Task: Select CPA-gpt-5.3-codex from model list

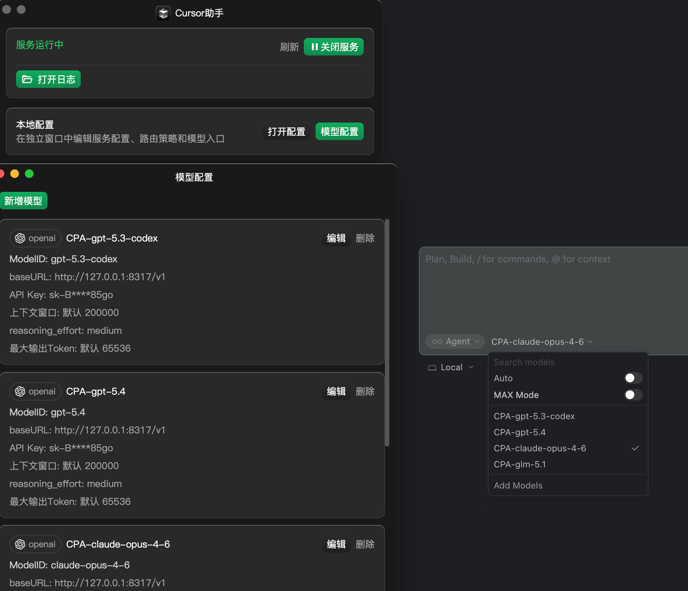Action: (x=568, y=416)
